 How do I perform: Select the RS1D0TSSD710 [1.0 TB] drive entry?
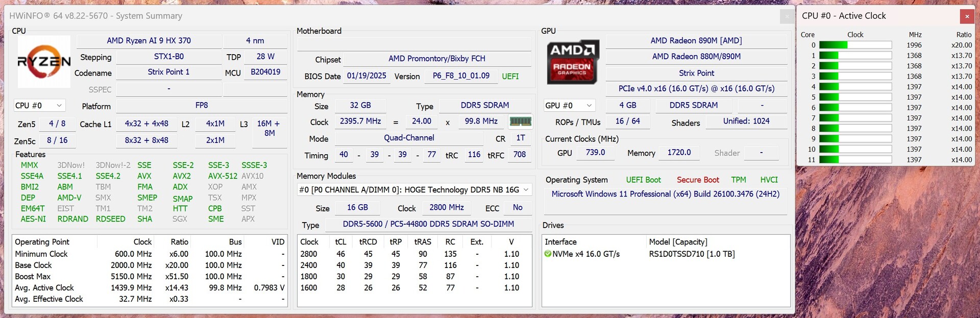(692, 254)
